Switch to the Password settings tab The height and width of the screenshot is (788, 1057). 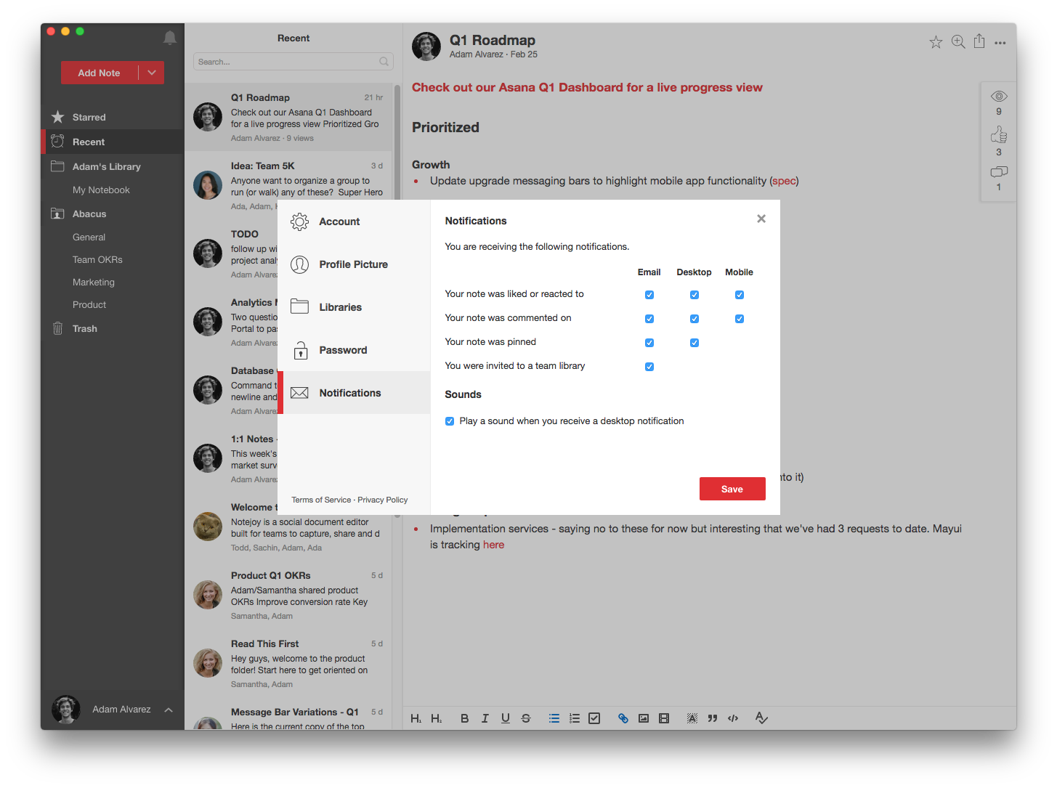point(343,350)
